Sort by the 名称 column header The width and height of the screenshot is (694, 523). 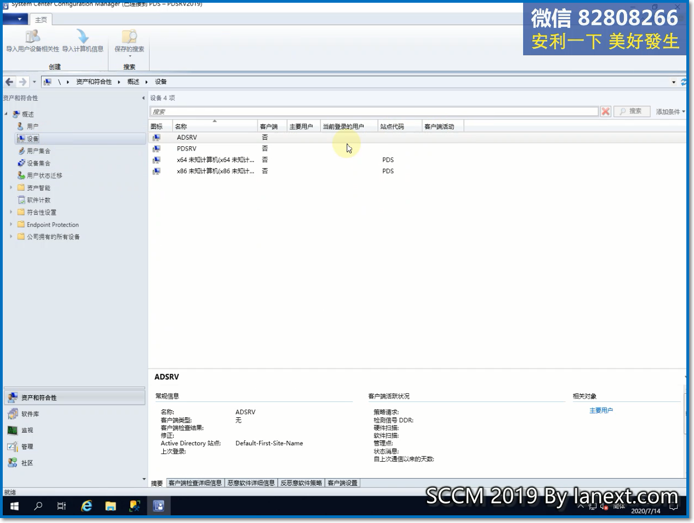(215, 127)
